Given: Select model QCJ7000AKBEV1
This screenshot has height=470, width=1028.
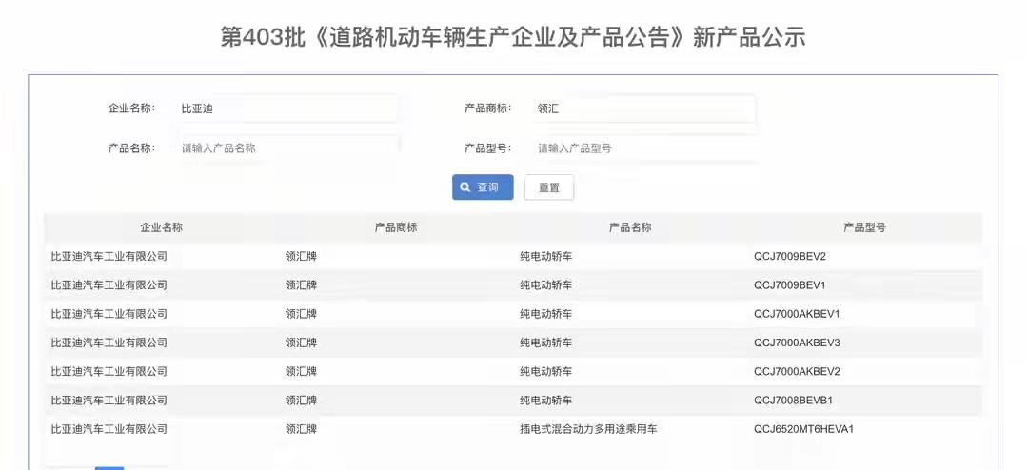Looking at the screenshot, I should pos(797,314).
